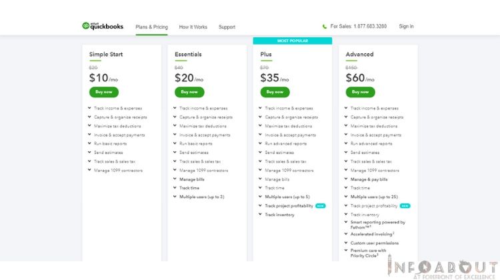The height and width of the screenshot is (280, 500).
Task: Expand Accelerated invoicing chevron in Advanced
Action: [346, 234]
